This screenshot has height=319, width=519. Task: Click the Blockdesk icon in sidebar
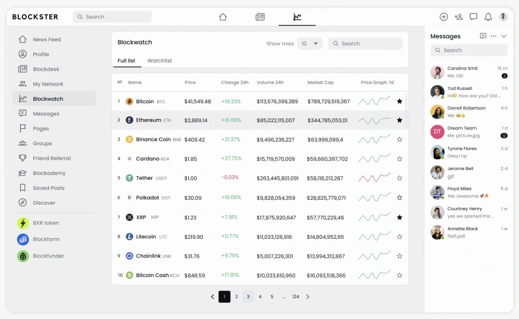point(22,69)
